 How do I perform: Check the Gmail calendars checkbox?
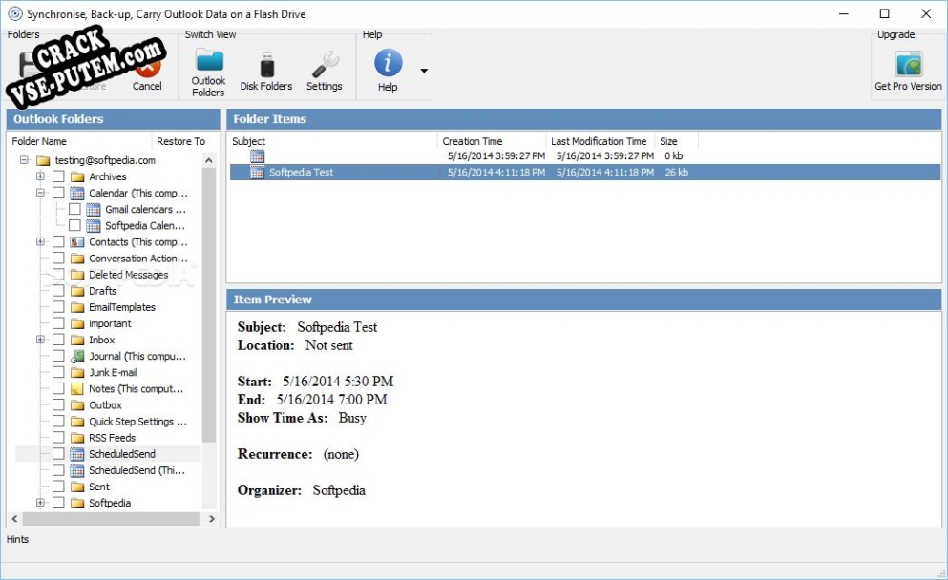[x=75, y=209]
